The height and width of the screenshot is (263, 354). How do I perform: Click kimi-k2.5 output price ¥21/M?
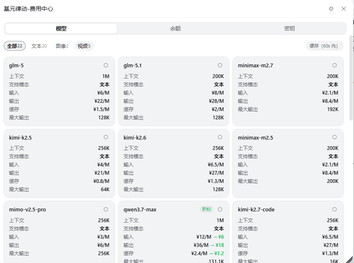coord(102,173)
